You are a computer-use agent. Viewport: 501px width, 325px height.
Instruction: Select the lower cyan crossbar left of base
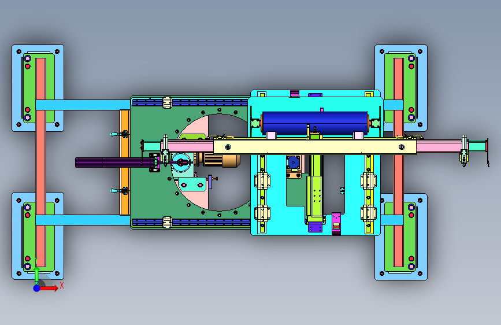point(83,220)
